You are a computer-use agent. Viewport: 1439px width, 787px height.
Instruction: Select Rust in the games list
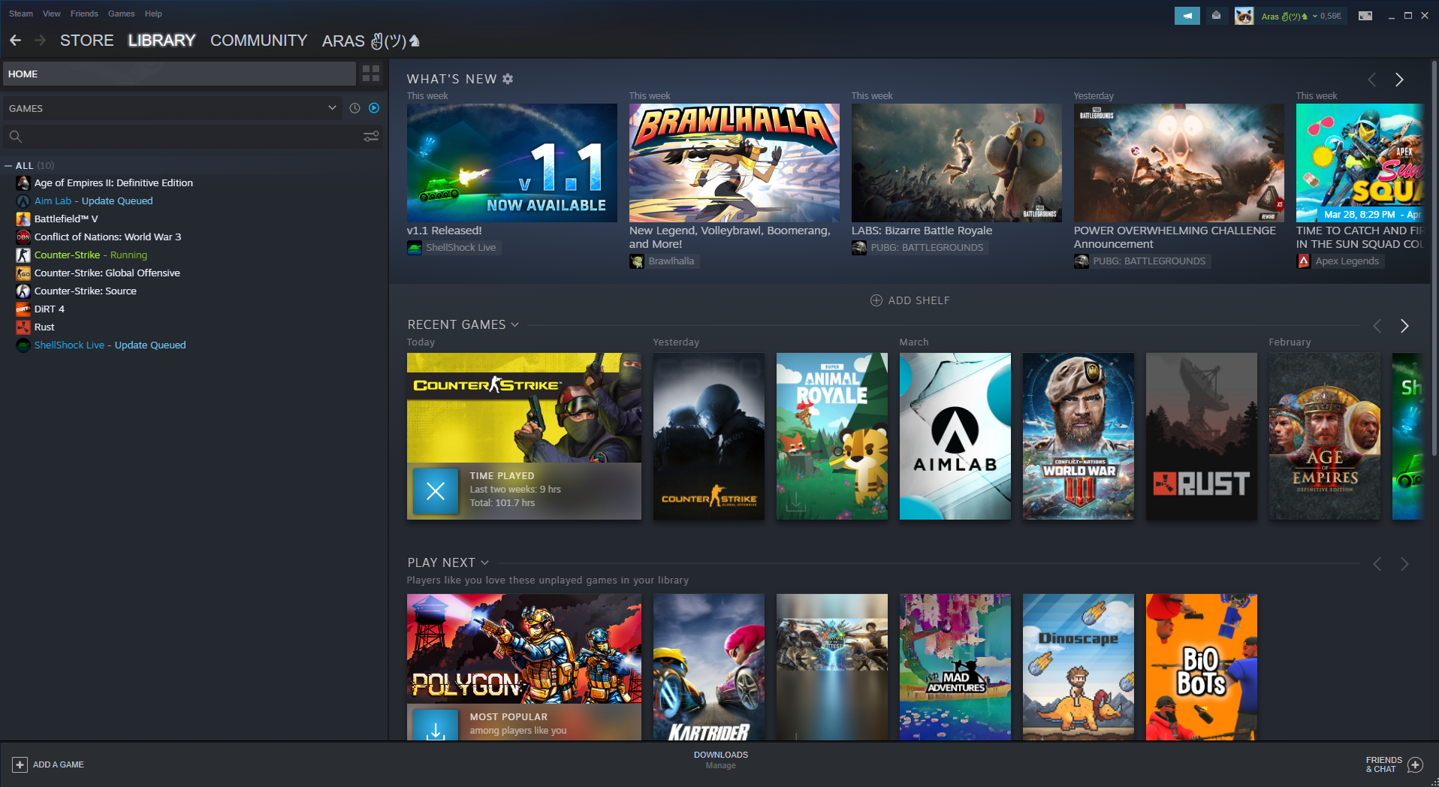(44, 327)
